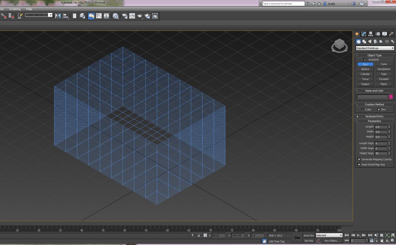Image resolution: width=396 pixels, height=245 pixels.
Task: Open the Scene Explorer toggle icon
Action: (x=75, y=16)
